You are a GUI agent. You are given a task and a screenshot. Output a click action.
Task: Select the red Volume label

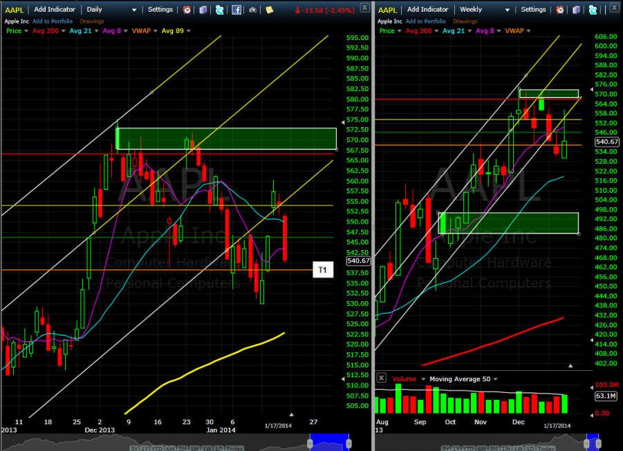(404, 379)
